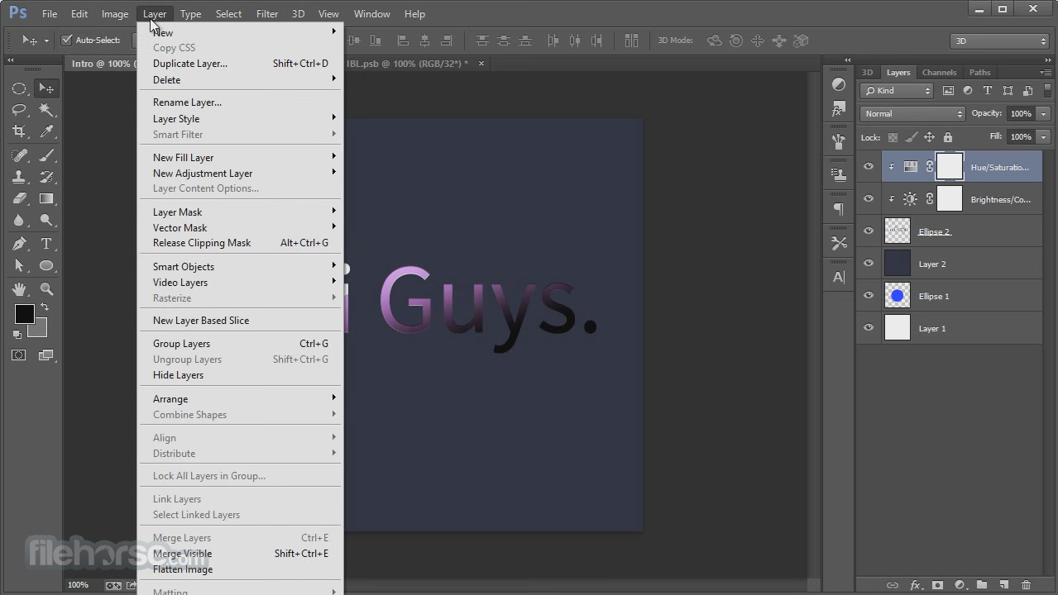The height and width of the screenshot is (595, 1058).
Task: Create a new layer from panel footer
Action: pos(1003,585)
